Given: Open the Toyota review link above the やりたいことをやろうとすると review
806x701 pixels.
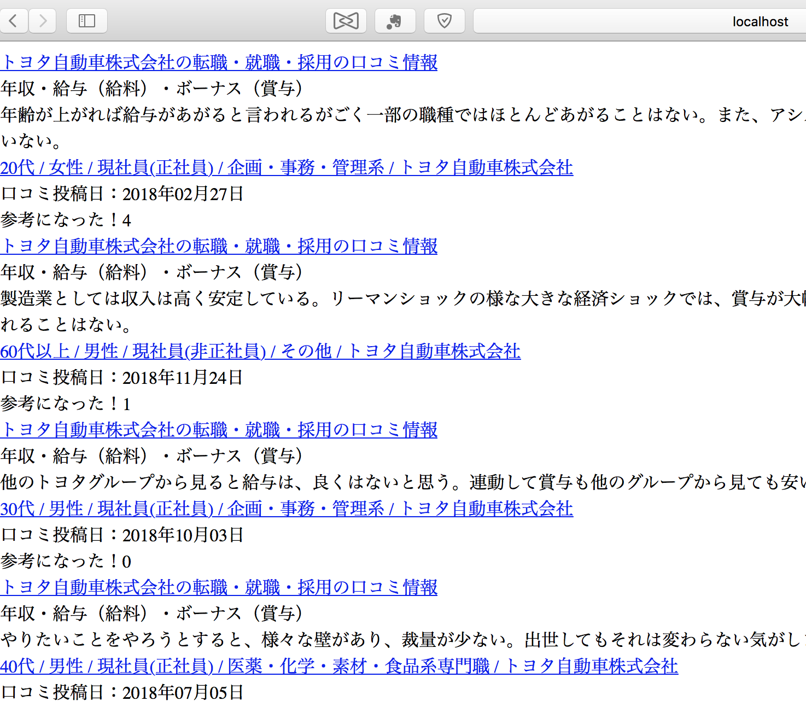Looking at the screenshot, I should [219, 587].
